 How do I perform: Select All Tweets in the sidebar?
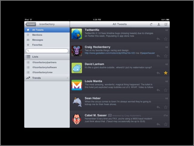pos(47,30)
